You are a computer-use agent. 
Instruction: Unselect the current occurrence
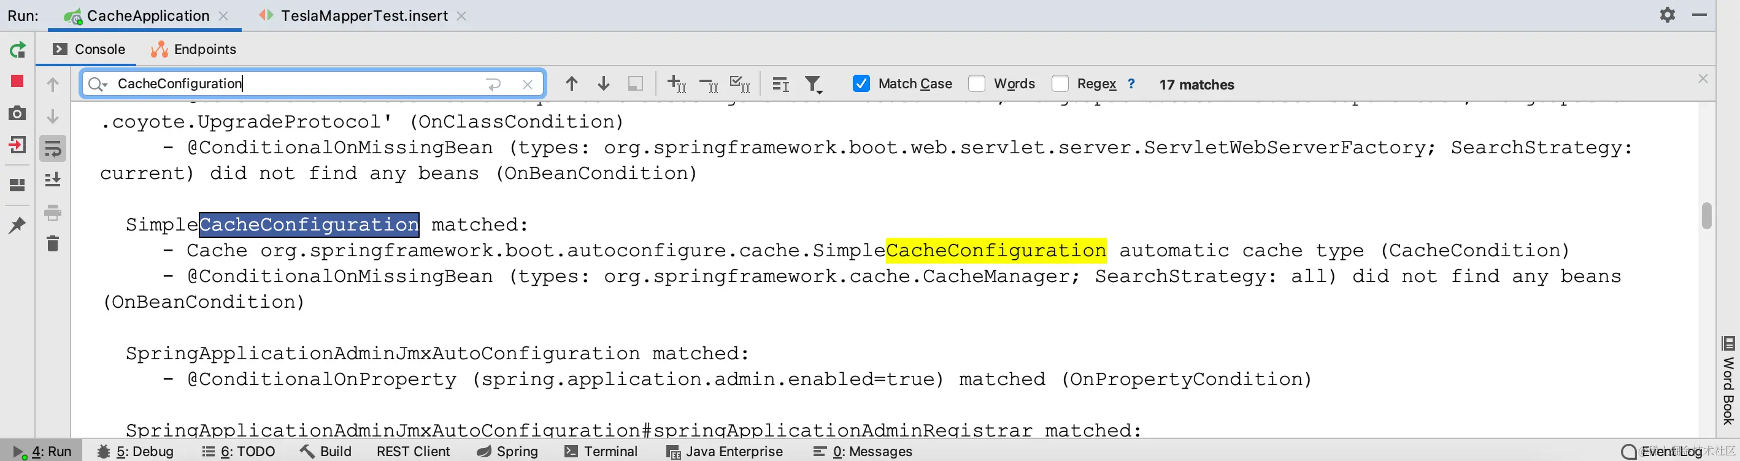pyautogui.click(x=709, y=84)
